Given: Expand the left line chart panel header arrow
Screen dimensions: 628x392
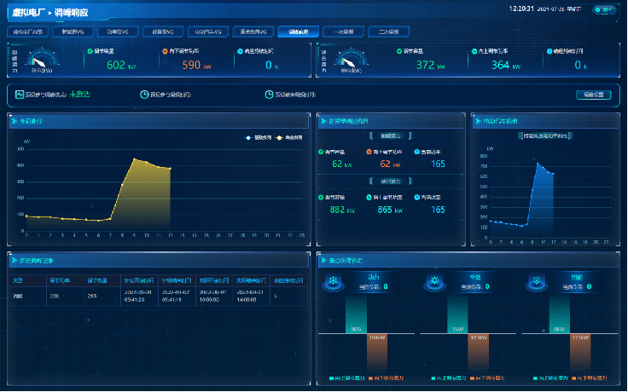Looking at the screenshot, I should 15,122.
